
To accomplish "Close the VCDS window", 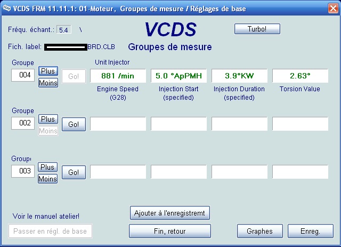I will [x=333, y=9].
